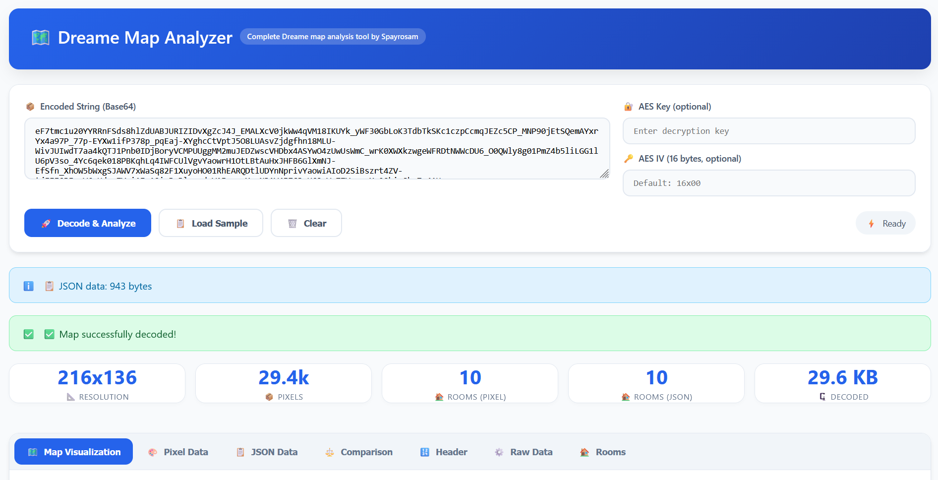Switch to the Pixel Data tab
The width and height of the screenshot is (938, 480).
(178, 452)
